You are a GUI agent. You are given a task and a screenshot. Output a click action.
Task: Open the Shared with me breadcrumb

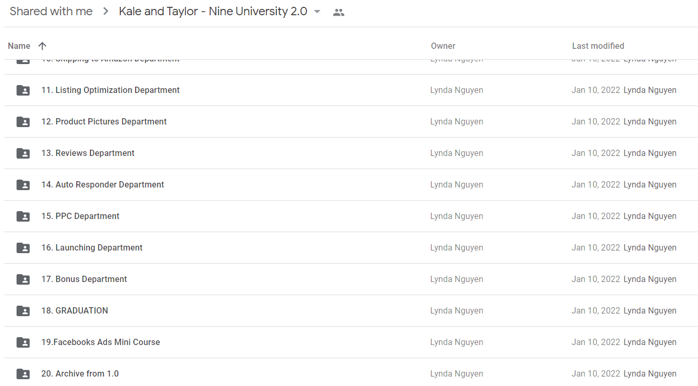(x=51, y=12)
